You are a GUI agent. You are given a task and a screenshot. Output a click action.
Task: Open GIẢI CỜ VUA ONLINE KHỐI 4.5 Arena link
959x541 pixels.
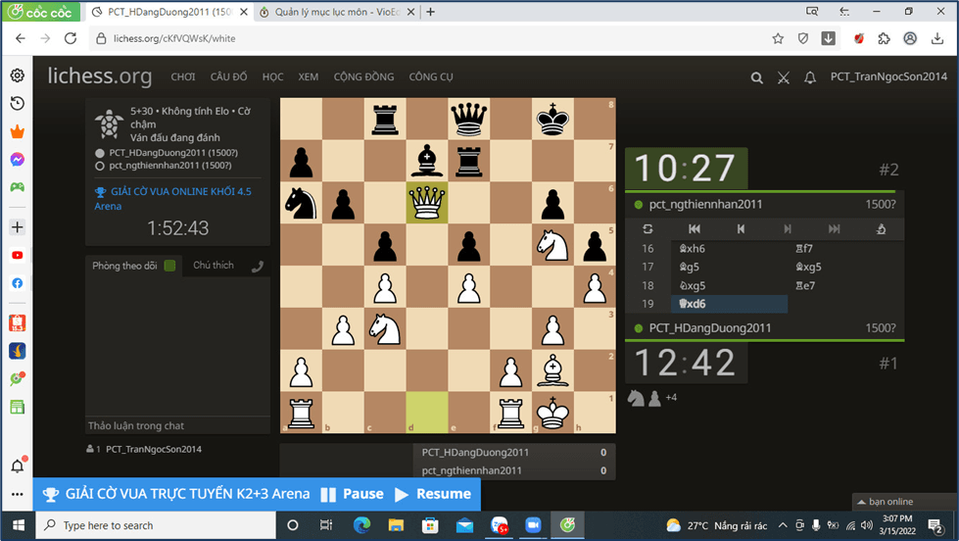point(180,198)
